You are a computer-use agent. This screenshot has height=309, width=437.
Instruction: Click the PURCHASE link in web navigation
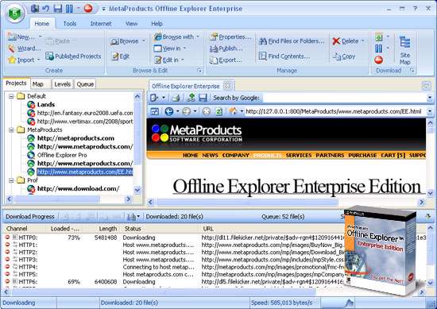362,155
